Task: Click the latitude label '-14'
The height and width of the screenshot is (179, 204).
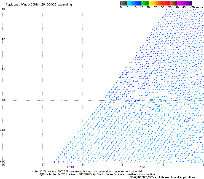Action: (x=2, y=69)
